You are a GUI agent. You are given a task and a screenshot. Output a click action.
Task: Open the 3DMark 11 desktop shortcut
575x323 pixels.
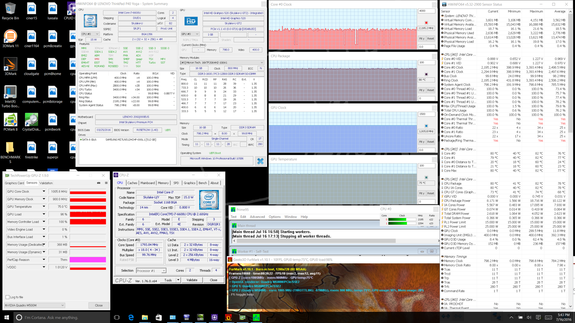click(10, 39)
